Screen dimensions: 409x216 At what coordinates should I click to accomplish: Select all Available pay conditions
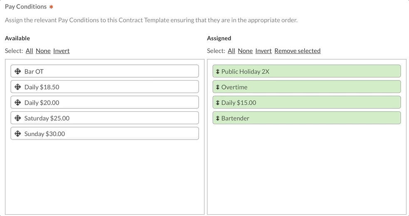(x=29, y=51)
